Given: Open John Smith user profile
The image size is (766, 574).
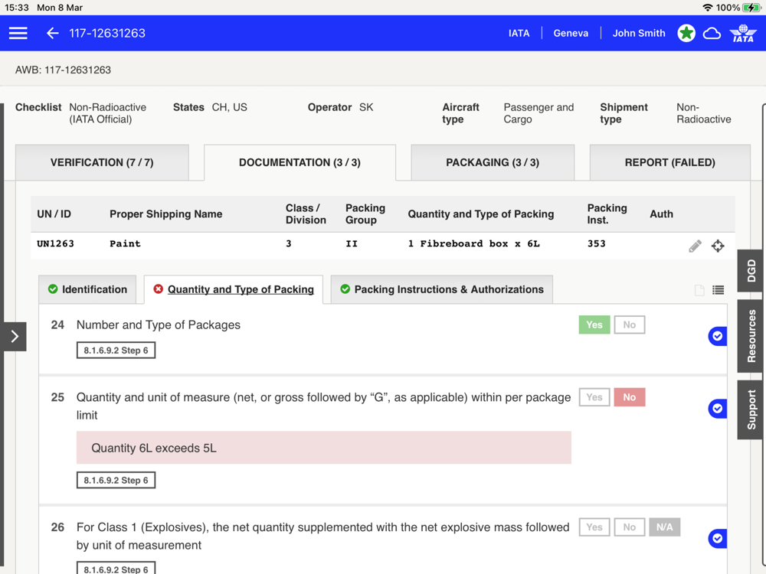Looking at the screenshot, I should [639, 33].
